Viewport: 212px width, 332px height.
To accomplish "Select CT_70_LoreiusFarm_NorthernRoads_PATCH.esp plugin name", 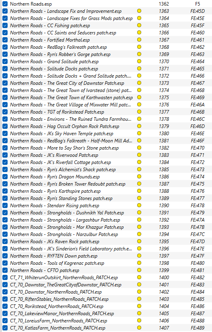I will [x=59, y=321].
